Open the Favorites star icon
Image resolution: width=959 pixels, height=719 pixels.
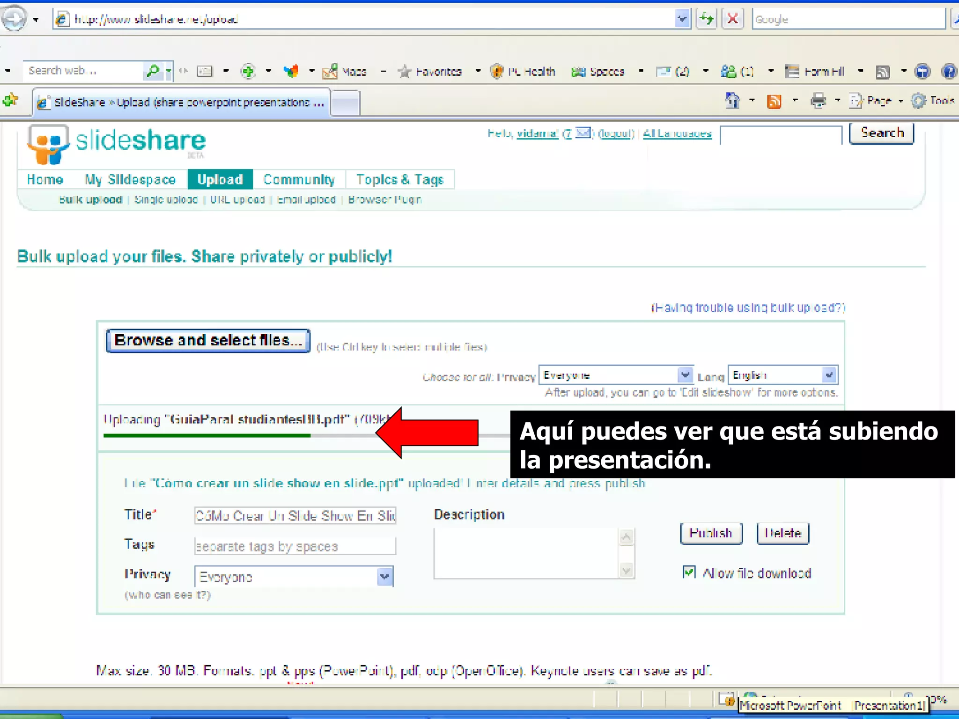405,72
